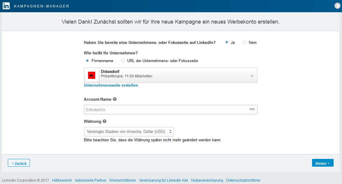The width and height of the screenshot is (342, 184).
Task: Select the Ja radio button
Action: [227, 42]
